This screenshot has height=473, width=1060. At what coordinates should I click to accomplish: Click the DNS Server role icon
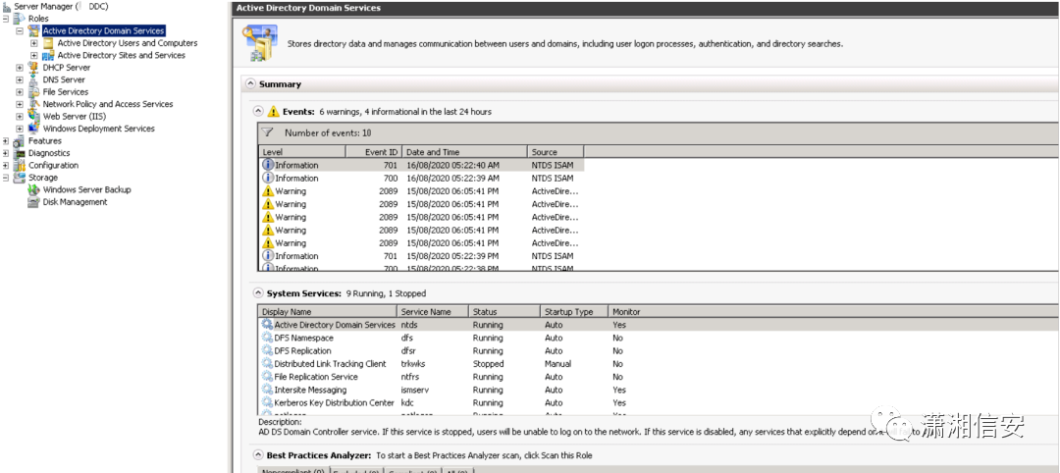tap(33, 79)
